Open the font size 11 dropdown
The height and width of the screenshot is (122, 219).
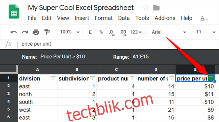[x=206, y=32]
